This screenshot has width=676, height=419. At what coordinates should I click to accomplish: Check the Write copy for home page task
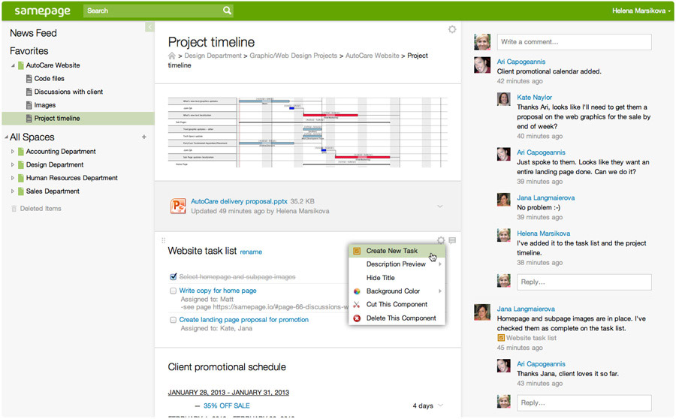pos(174,291)
